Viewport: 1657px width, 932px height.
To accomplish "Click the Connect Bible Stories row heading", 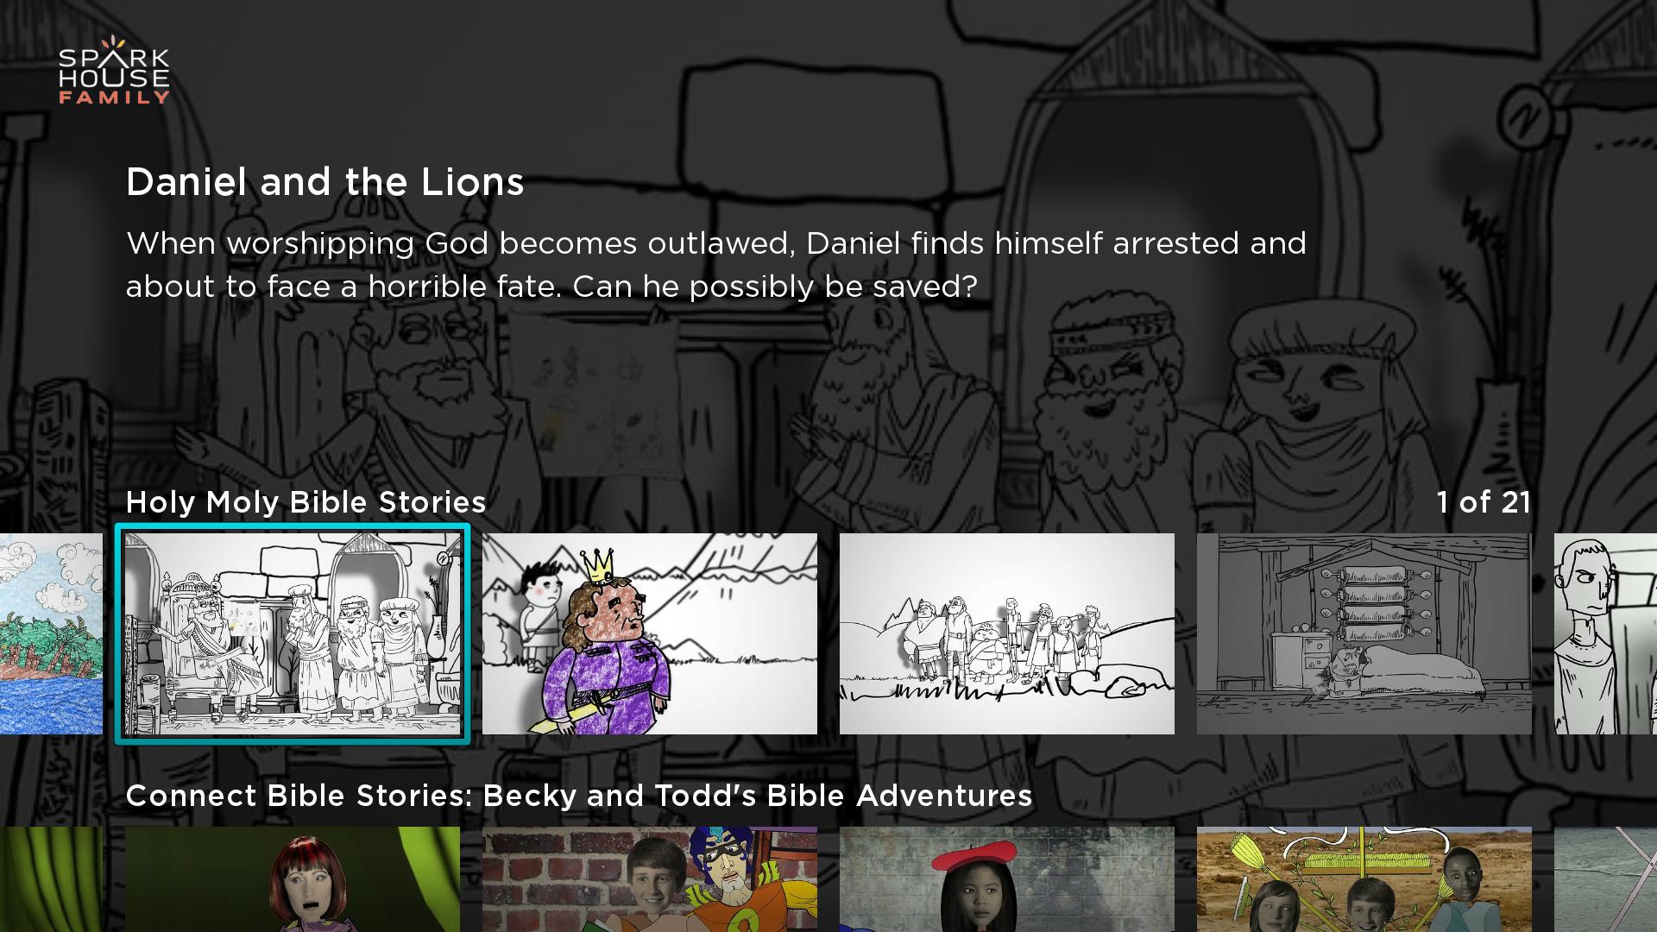I will coord(579,796).
